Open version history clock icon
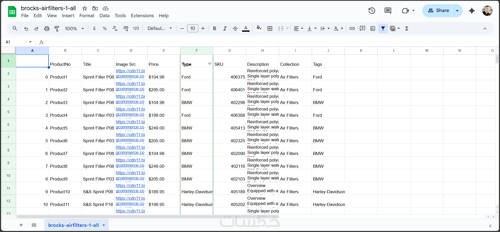This screenshot has height=232, width=500. [372, 11]
